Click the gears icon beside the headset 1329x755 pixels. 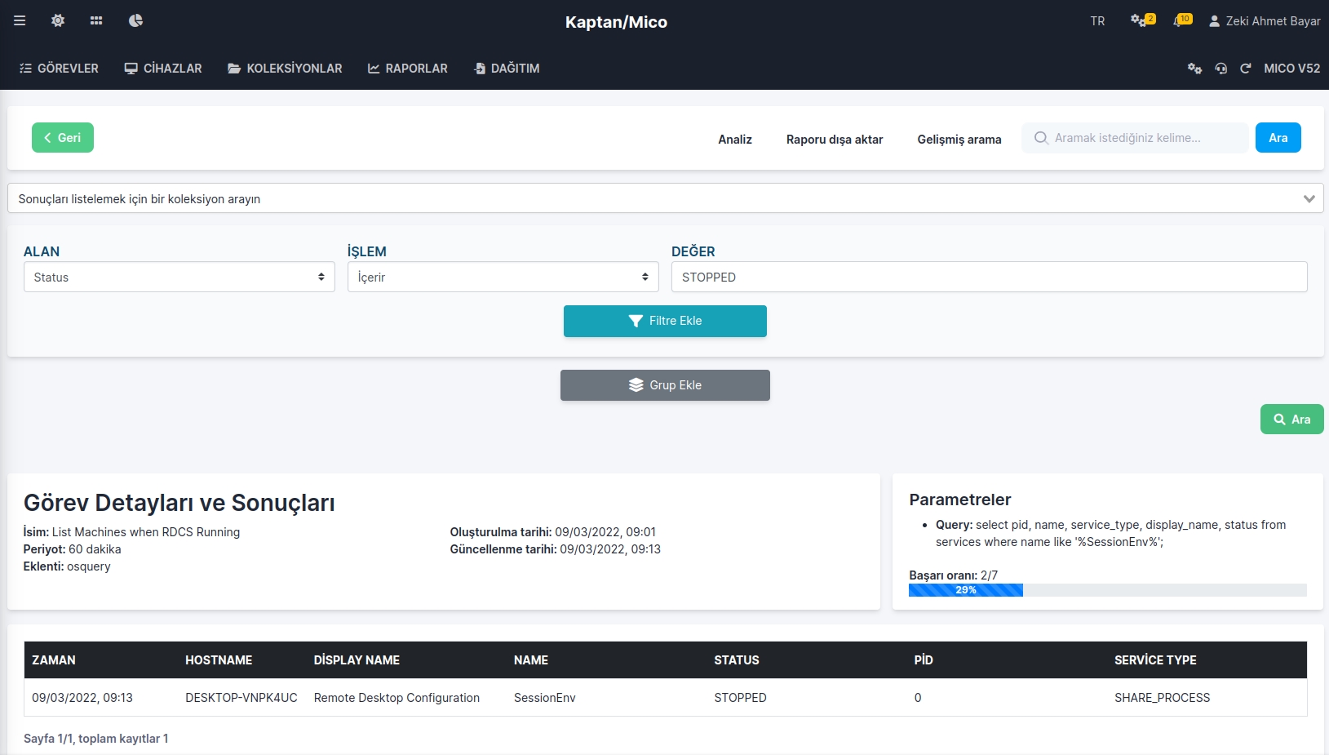pyautogui.click(x=1194, y=69)
